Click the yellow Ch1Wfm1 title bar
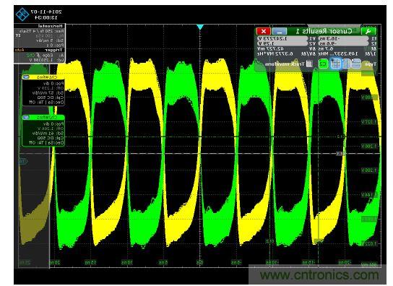This screenshot has width=393, height=286. (x=43, y=77)
